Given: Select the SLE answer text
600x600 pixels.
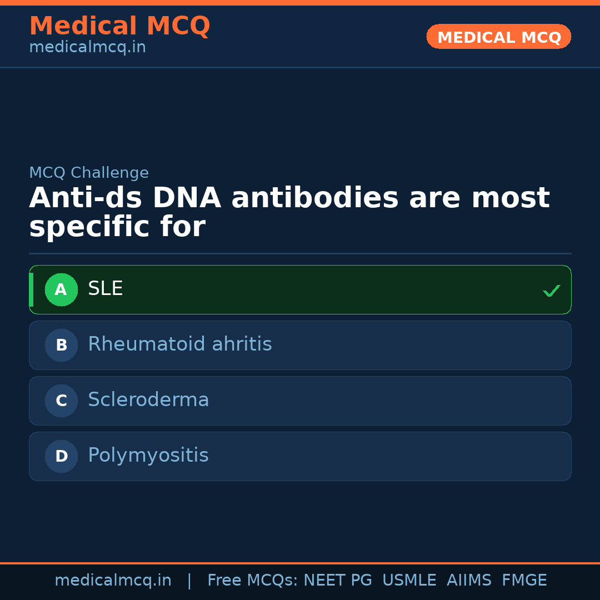Looking at the screenshot, I should 106,289.
